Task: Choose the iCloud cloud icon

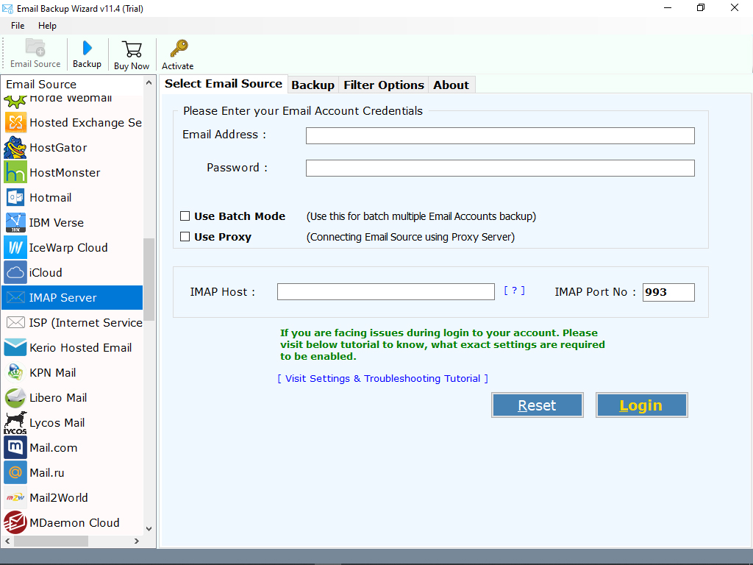Action: (x=15, y=272)
